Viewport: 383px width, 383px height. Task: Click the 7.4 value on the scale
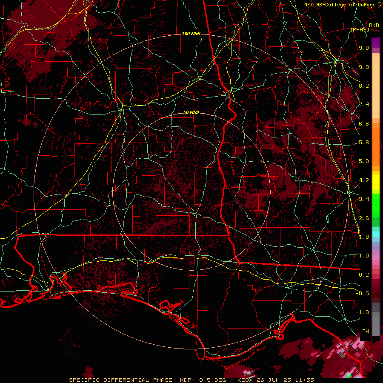(x=364, y=105)
